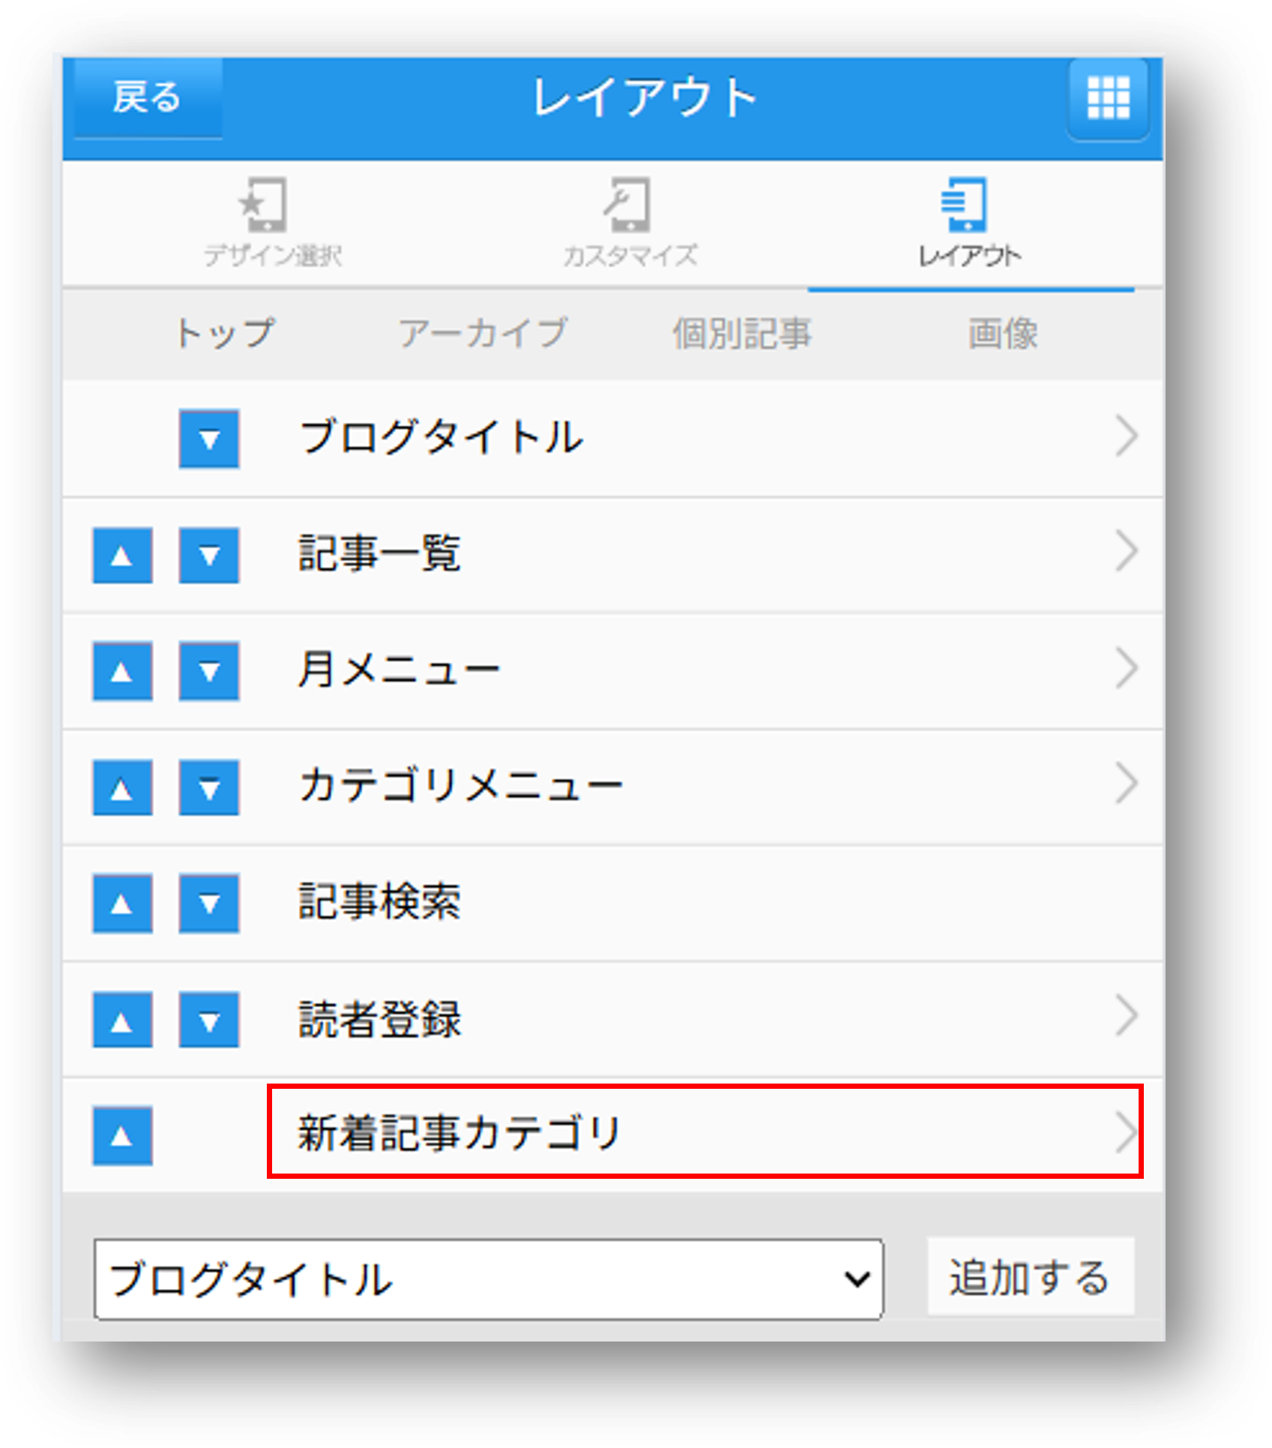The width and height of the screenshot is (1272, 1448).
Task: Select the 記事検索 list row text
Action: click(x=379, y=901)
